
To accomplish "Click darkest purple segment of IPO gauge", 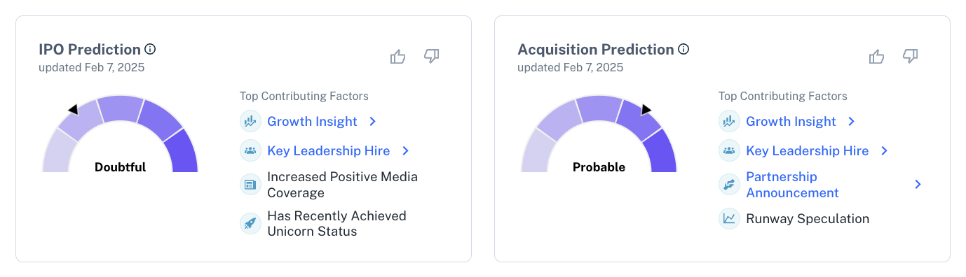I will click(183, 152).
